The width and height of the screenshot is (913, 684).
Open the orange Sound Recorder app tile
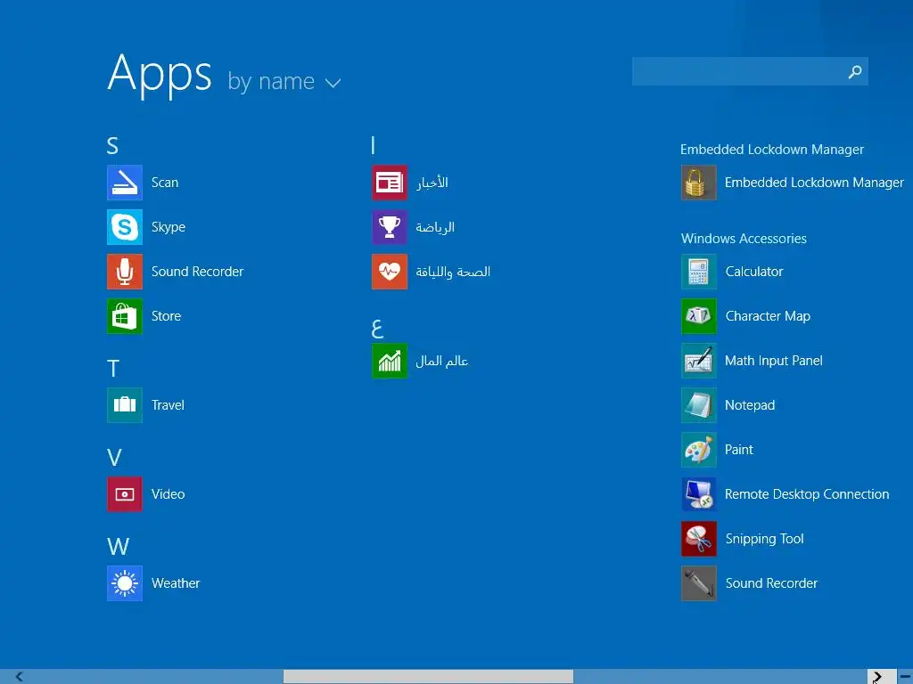(x=125, y=272)
